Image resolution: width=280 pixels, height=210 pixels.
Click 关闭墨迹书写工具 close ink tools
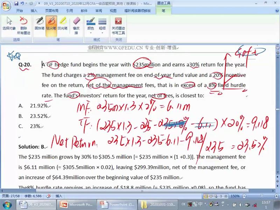118,25
